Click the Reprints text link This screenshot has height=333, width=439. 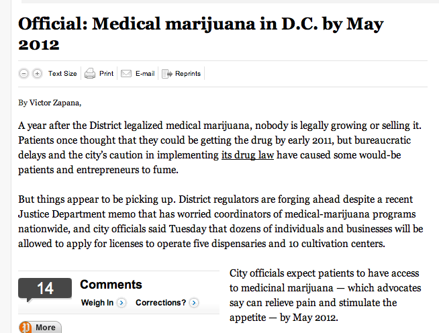coord(188,74)
